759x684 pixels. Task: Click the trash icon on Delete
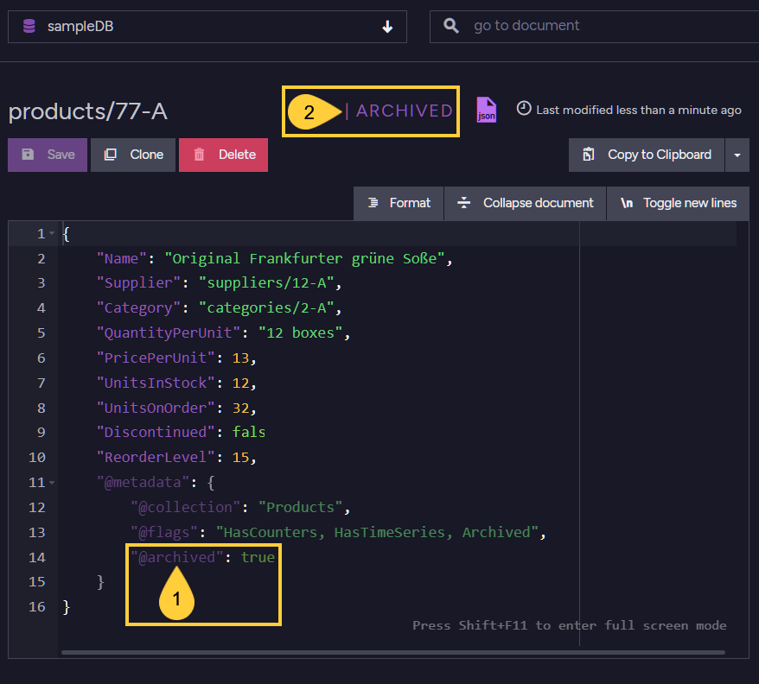(x=199, y=155)
